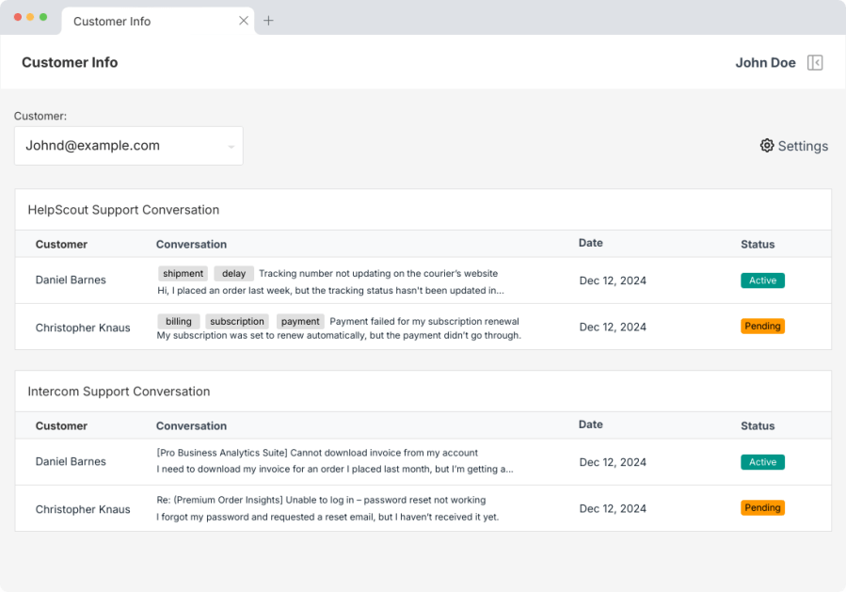The image size is (846, 592).
Task: Open the cannot download invoice conversation
Action: tap(317, 453)
